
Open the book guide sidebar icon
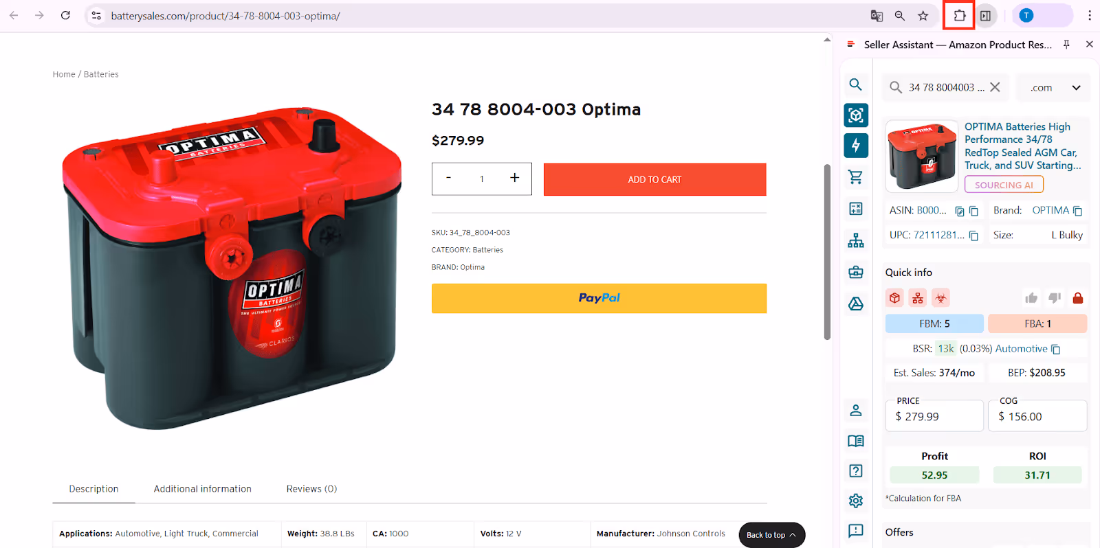point(855,441)
